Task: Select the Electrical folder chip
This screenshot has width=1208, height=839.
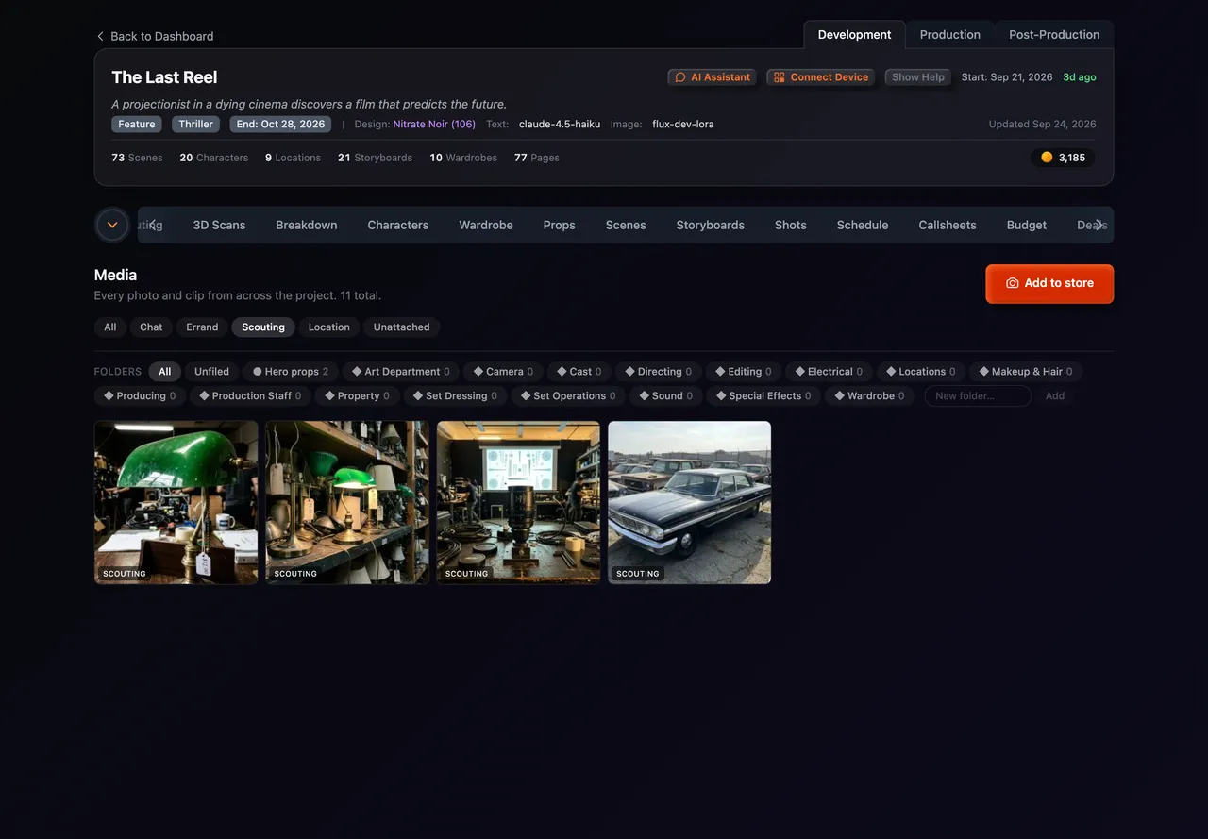Action: coord(829,372)
